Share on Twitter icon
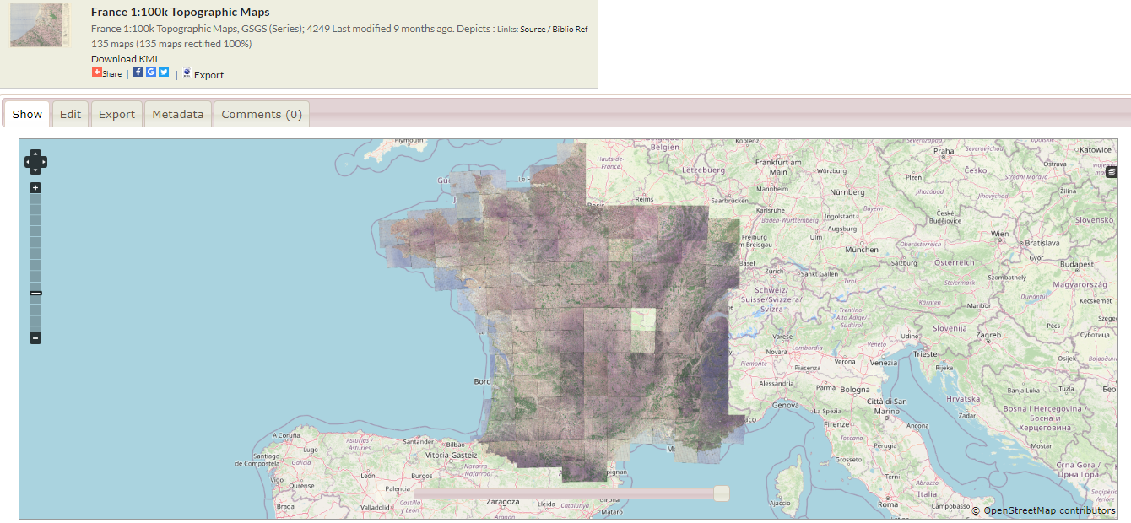The image size is (1131, 523). [x=164, y=73]
